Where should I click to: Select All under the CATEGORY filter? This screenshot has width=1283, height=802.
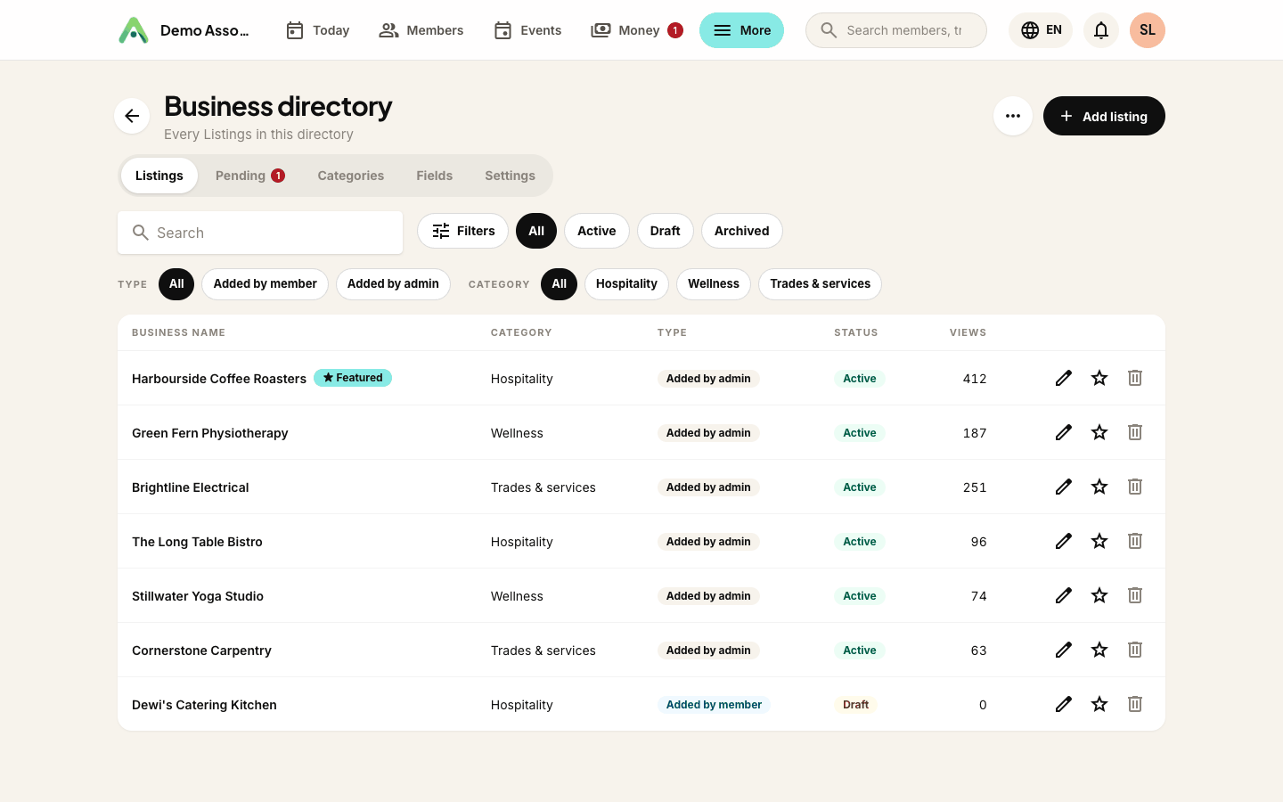(x=560, y=284)
